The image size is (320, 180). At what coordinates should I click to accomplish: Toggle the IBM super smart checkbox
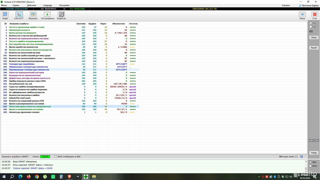pyautogui.click(x=296, y=157)
